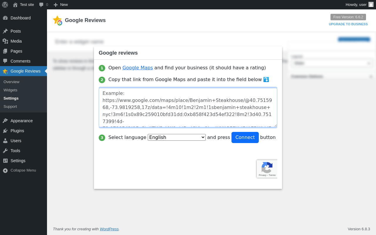The width and height of the screenshot is (376, 235).
Task: Click the Appearance paintbrush icon
Action: (5, 121)
